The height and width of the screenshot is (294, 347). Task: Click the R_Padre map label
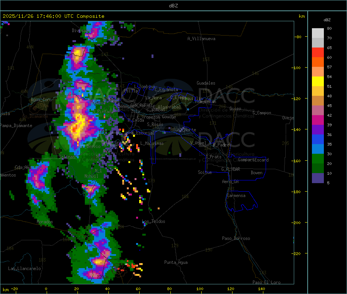221,145
